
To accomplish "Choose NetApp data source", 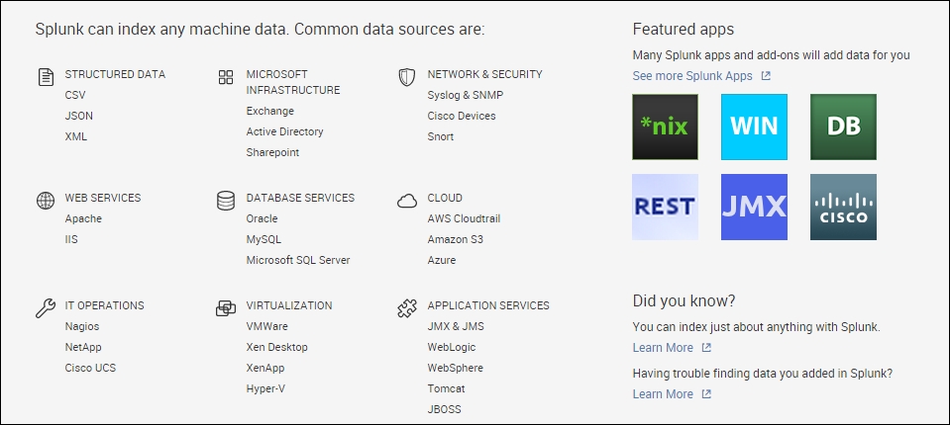I will (x=83, y=347).
